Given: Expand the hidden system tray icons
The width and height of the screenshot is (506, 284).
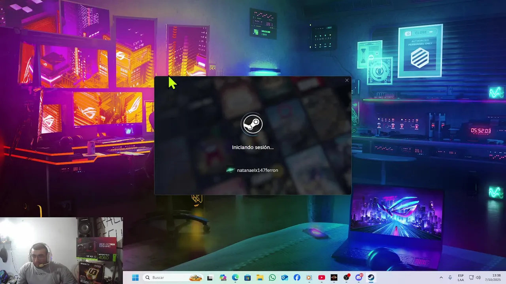Looking at the screenshot, I should [441, 278].
